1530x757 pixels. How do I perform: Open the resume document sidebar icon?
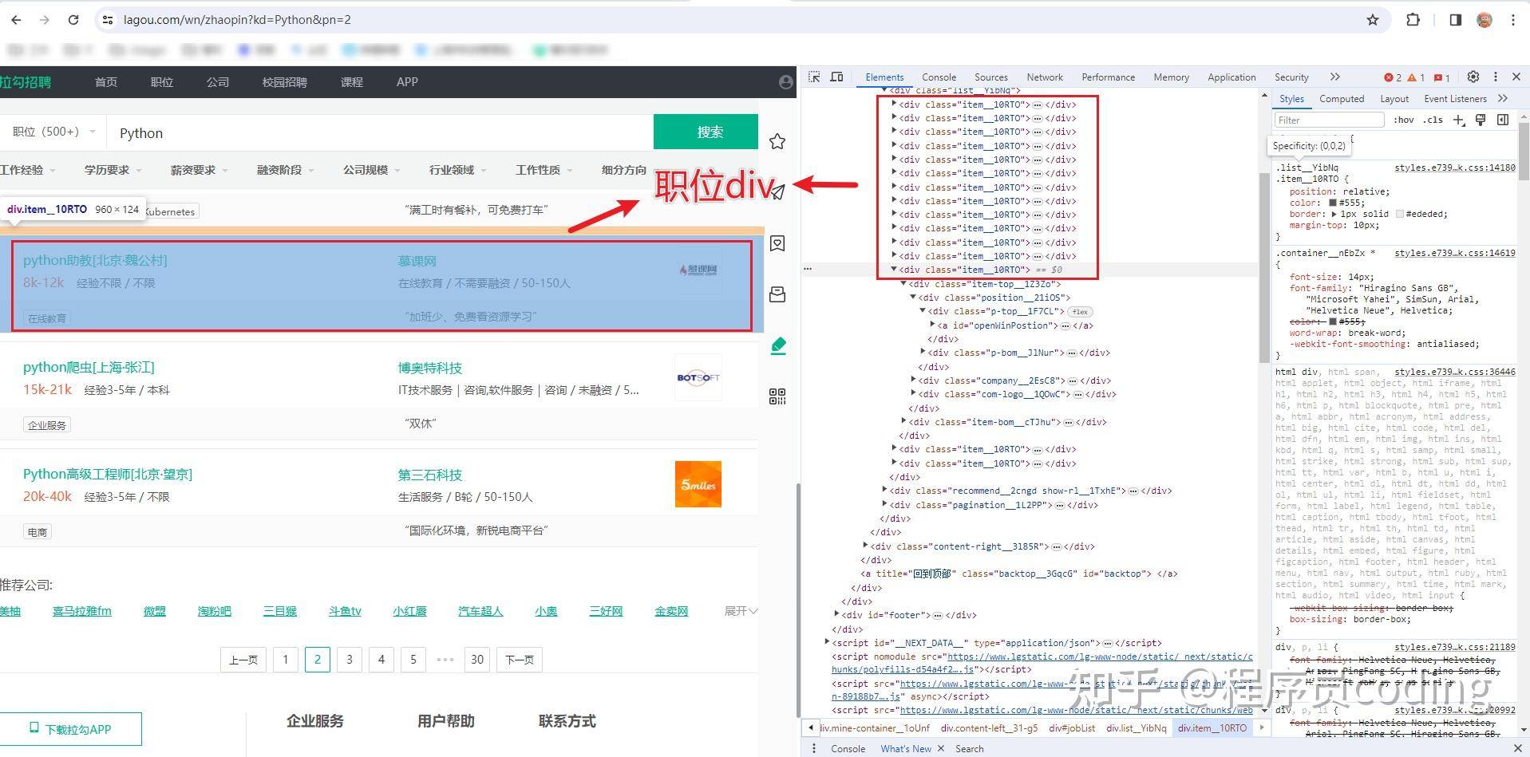777,243
